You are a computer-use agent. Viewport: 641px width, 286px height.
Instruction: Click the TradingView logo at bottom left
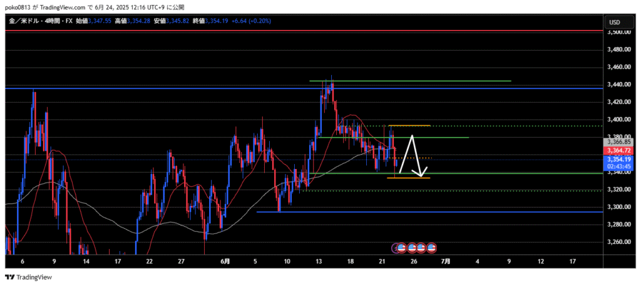[x=29, y=277]
